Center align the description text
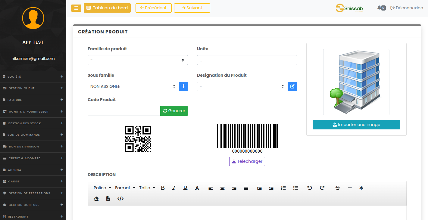Viewport: 428px width, 220px height. point(222,188)
